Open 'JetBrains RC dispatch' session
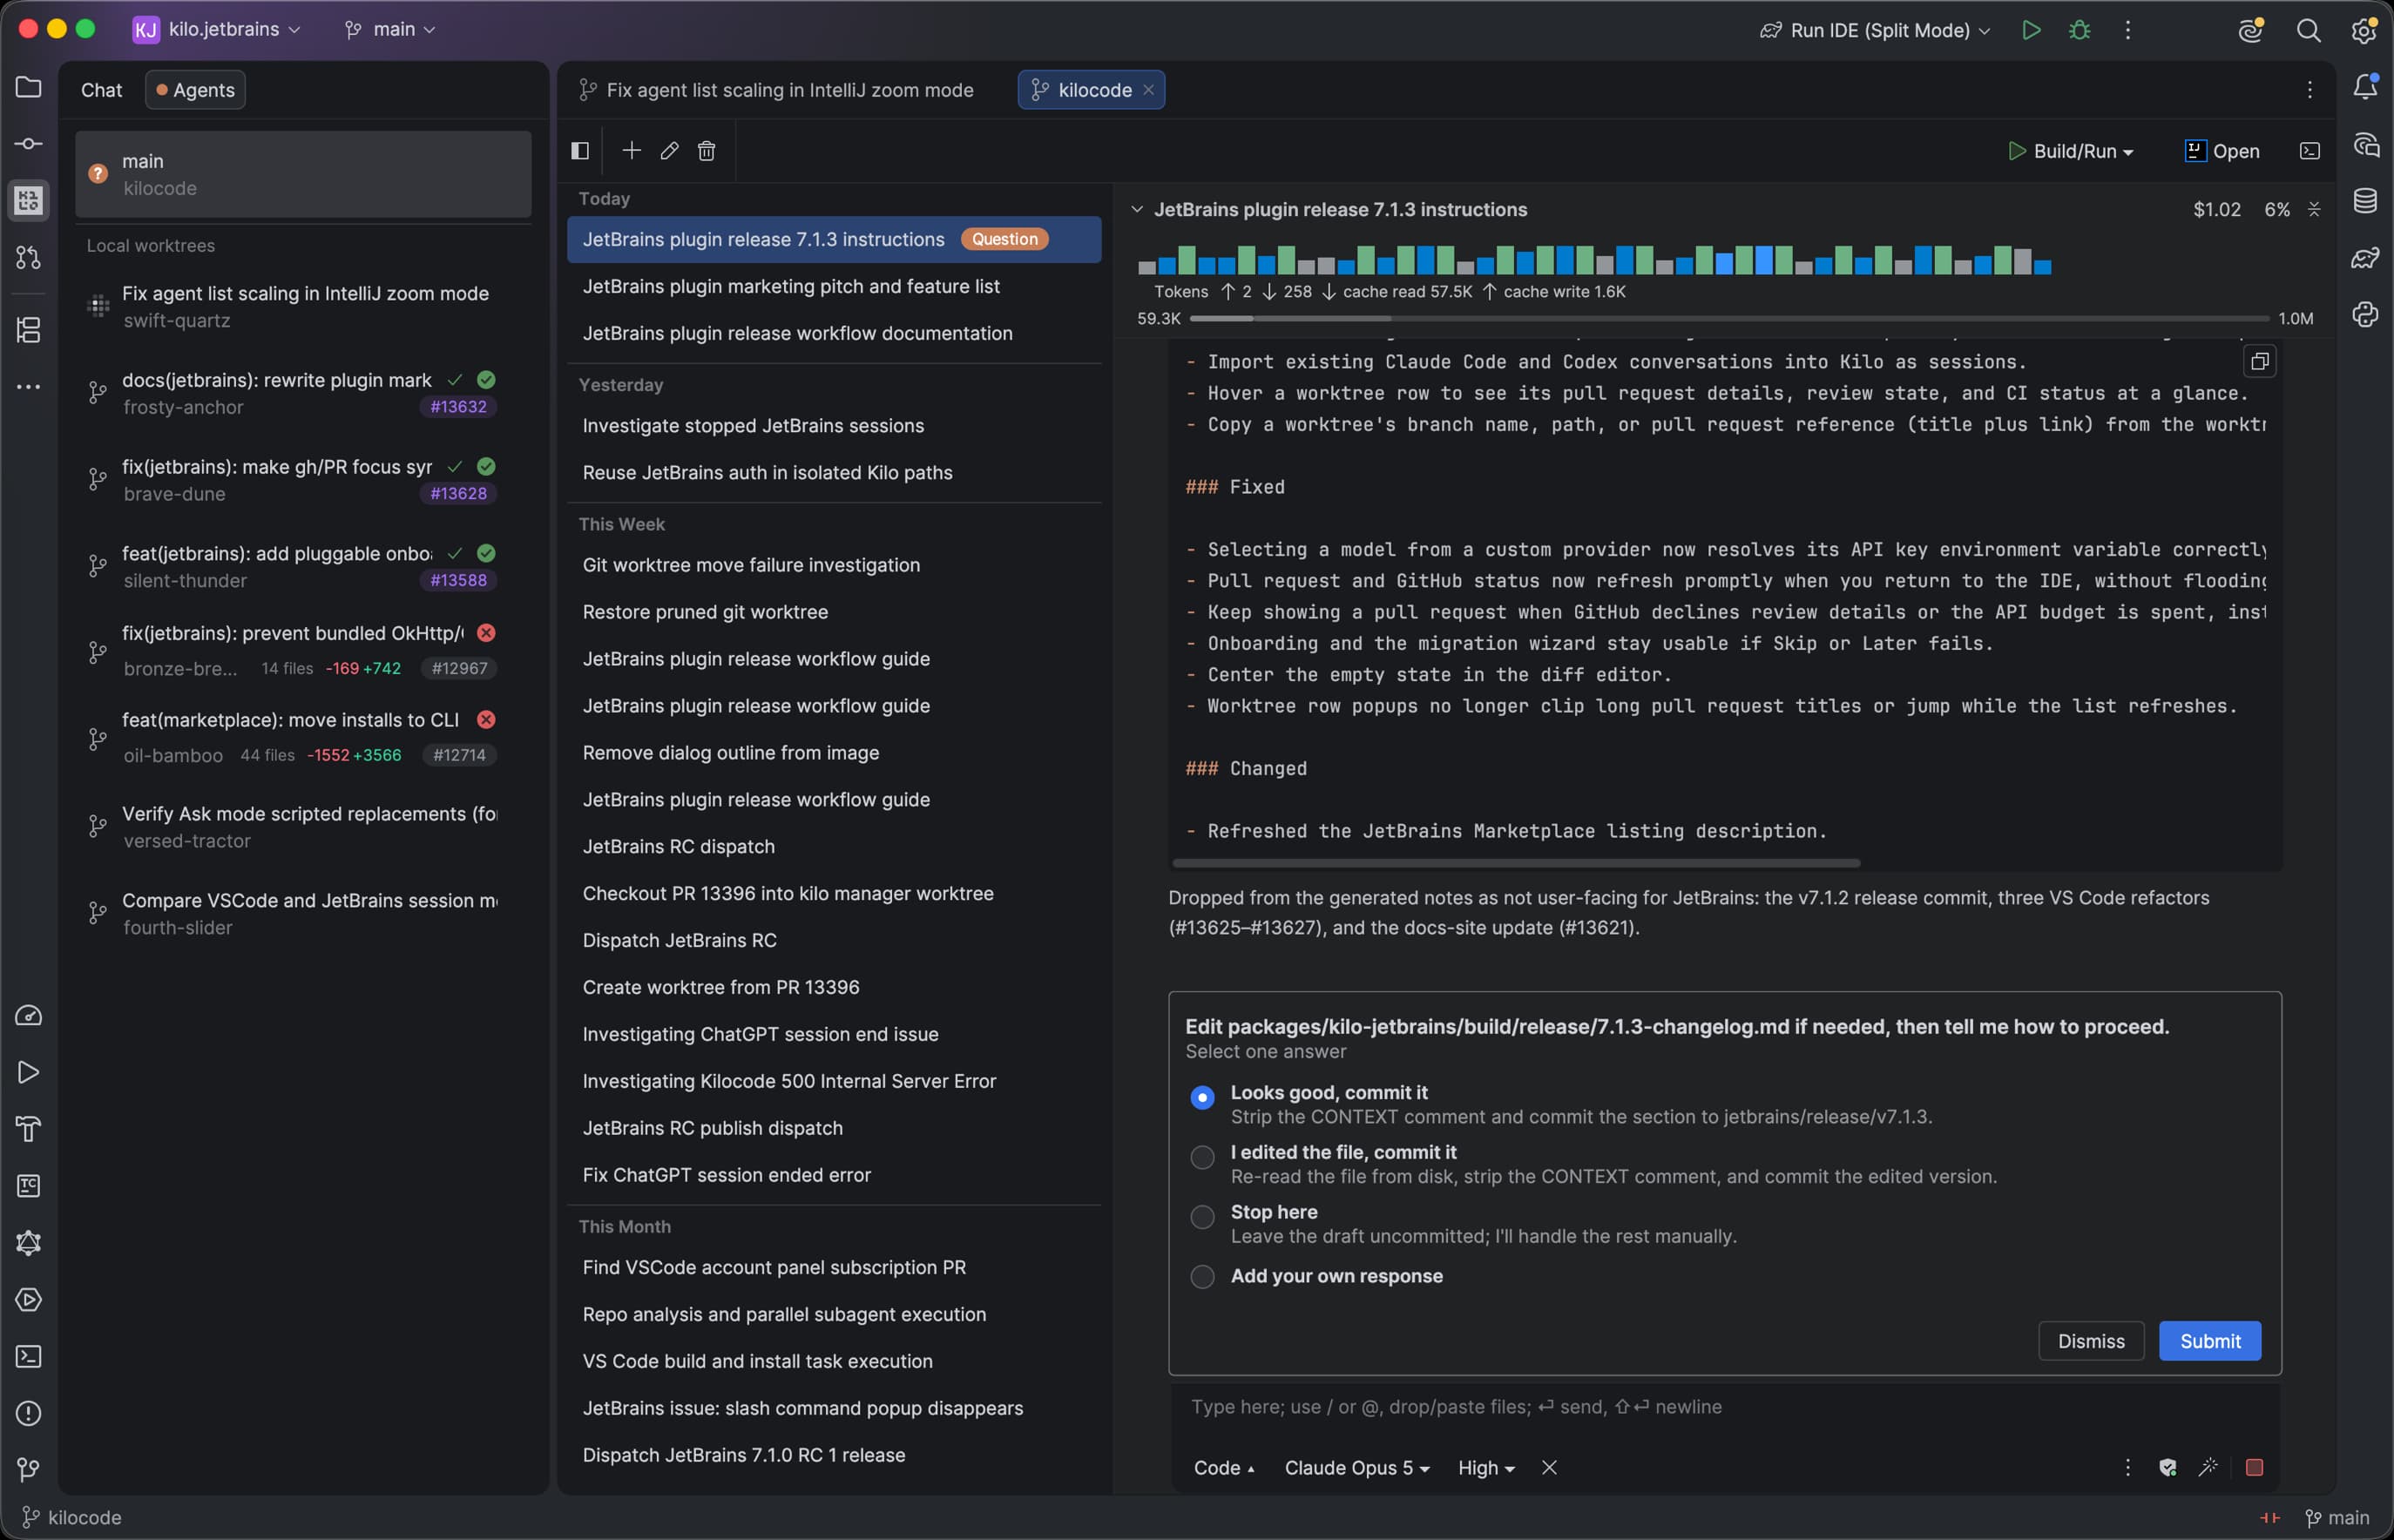 pos(834,847)
